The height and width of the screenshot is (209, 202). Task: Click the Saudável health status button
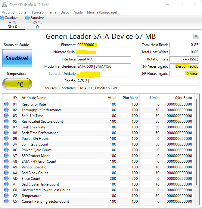[17, 58]
